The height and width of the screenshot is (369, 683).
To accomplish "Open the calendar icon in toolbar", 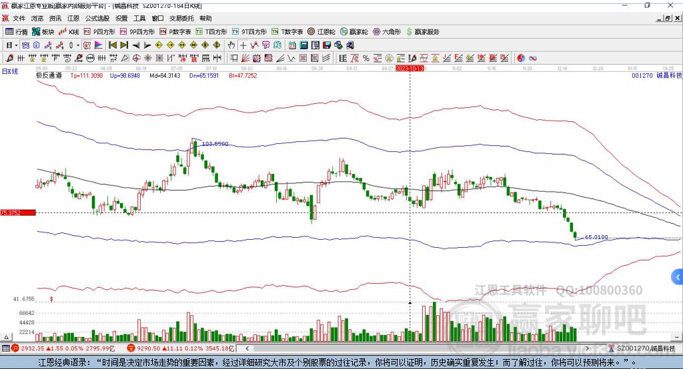I will [x=292, y=45].
